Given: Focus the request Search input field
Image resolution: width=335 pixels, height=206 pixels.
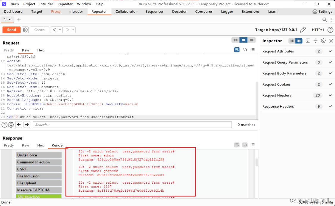Looking at the screenshot, I should (x=132, y=125).
